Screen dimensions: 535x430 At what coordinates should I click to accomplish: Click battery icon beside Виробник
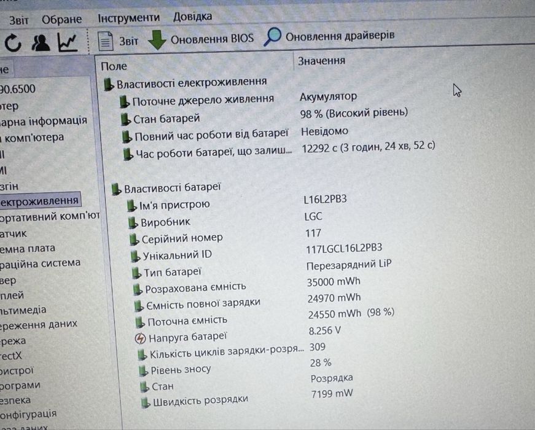(x=133, y=223)
